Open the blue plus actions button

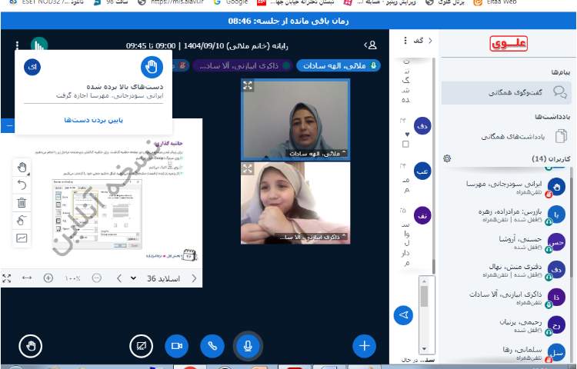tap(364, 345)
